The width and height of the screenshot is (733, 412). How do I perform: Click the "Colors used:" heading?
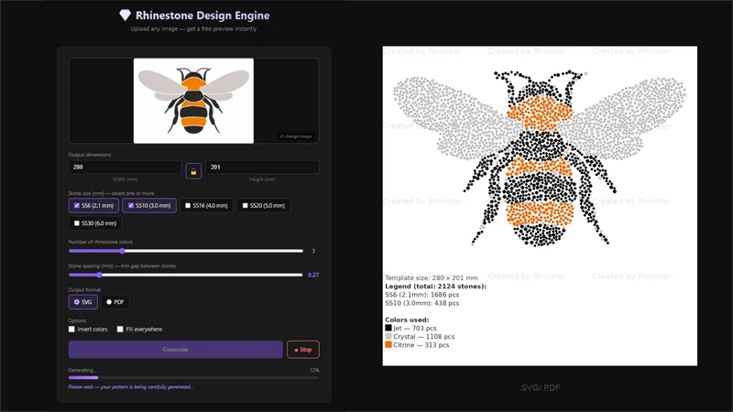[407, 320]
